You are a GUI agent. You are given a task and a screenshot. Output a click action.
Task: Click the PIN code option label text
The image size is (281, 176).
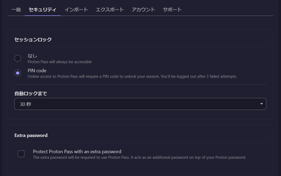37,70
